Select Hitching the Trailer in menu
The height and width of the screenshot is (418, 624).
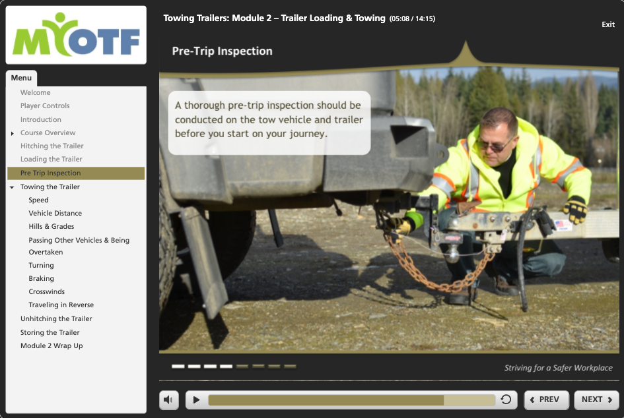click(x=52, y=146)
